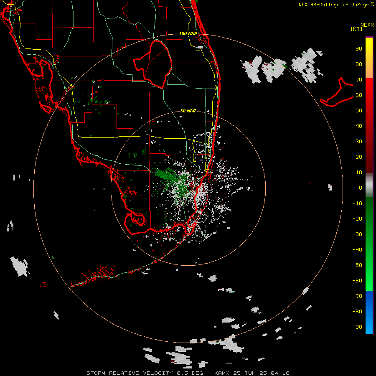This screenshot has height=376, width=376.
Task: Click the -60 knot scale label
Action: 357,281
